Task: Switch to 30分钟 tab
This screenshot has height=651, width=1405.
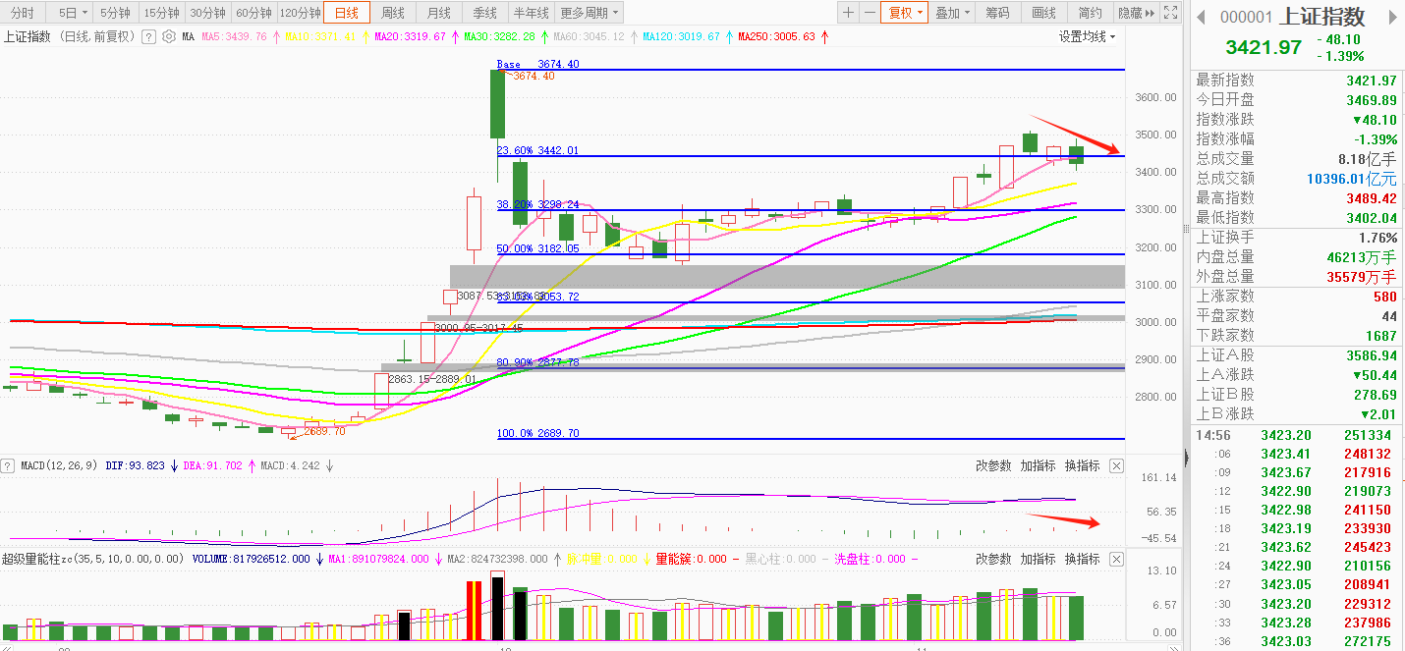Action: click(207, 13)
